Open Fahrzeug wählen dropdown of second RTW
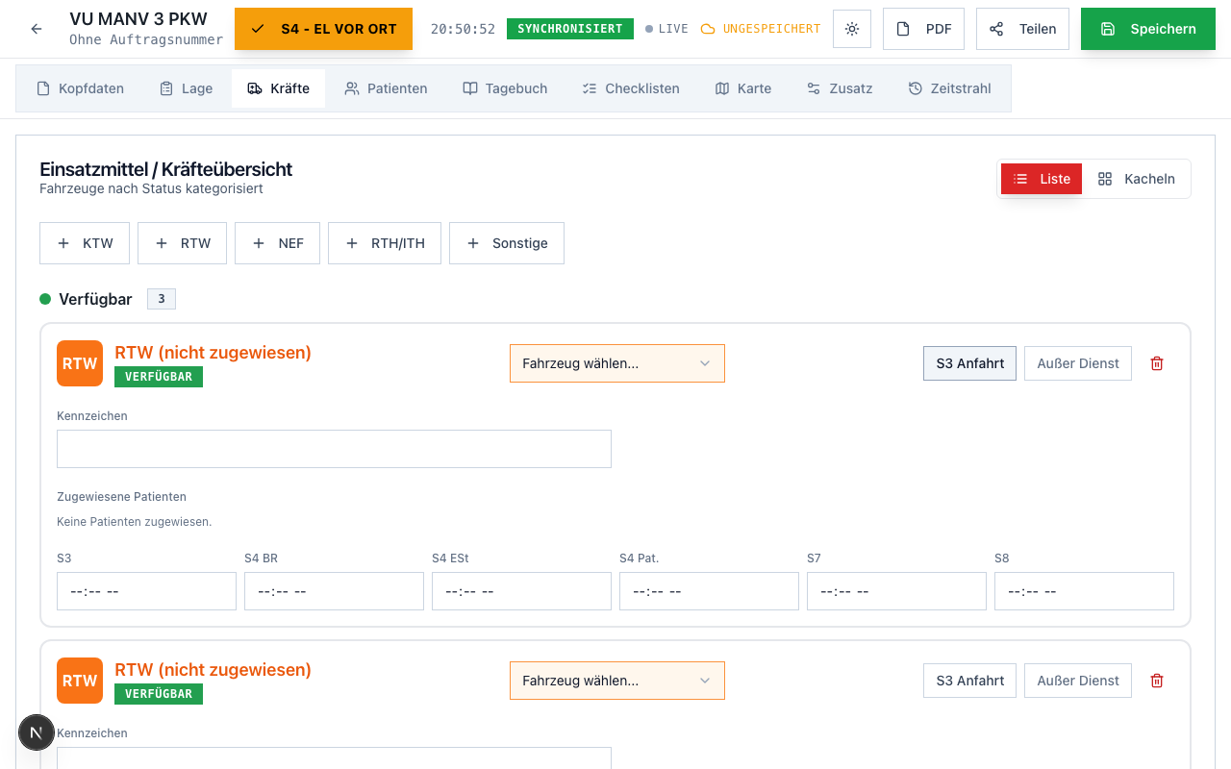The image size is (1231, 769). point(617,681)
